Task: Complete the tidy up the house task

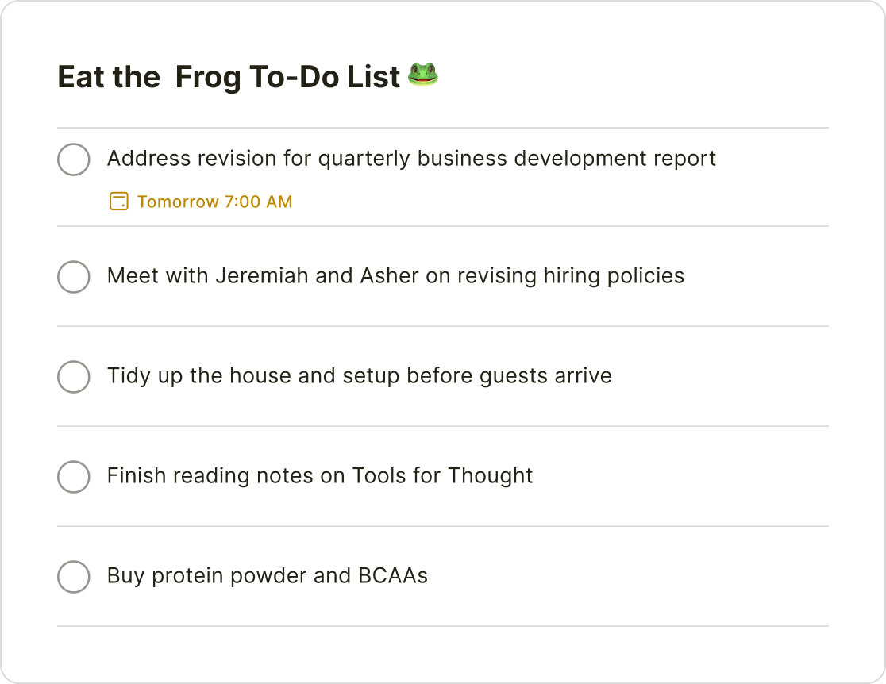Action: click(x=73, y=377)
